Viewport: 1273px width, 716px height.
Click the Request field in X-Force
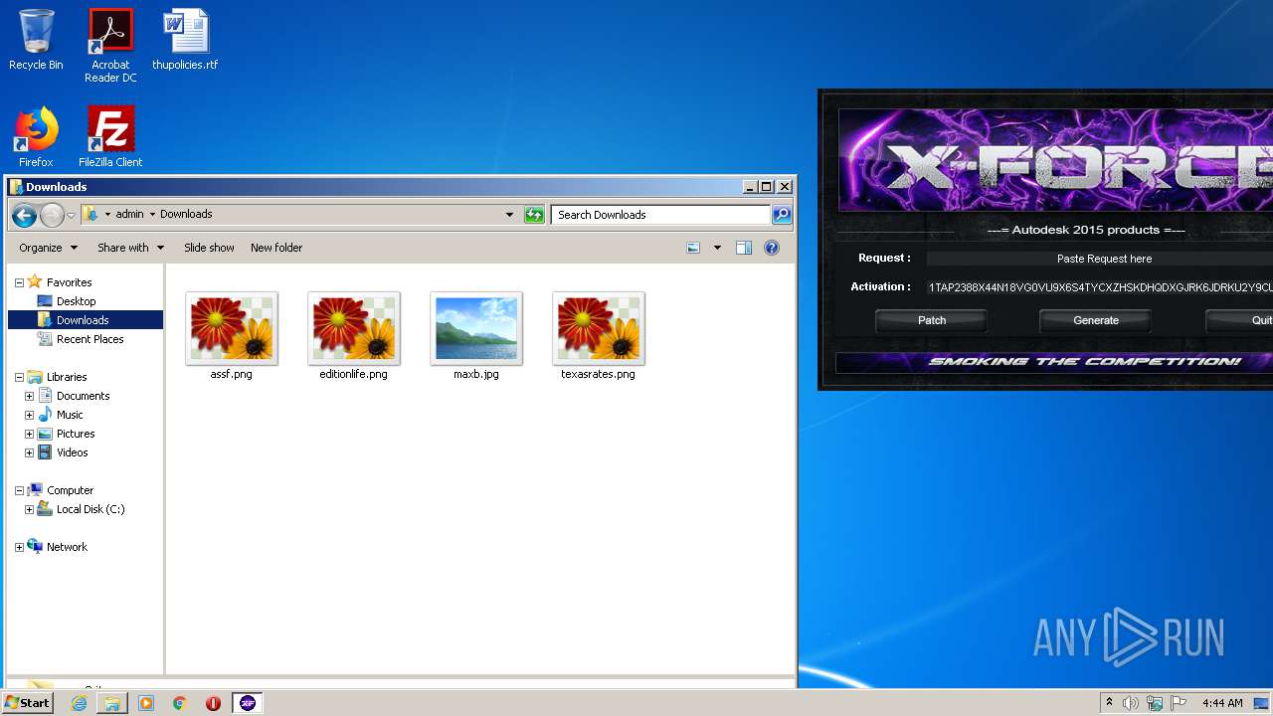pyautogui.click(x=1100, y=259)
